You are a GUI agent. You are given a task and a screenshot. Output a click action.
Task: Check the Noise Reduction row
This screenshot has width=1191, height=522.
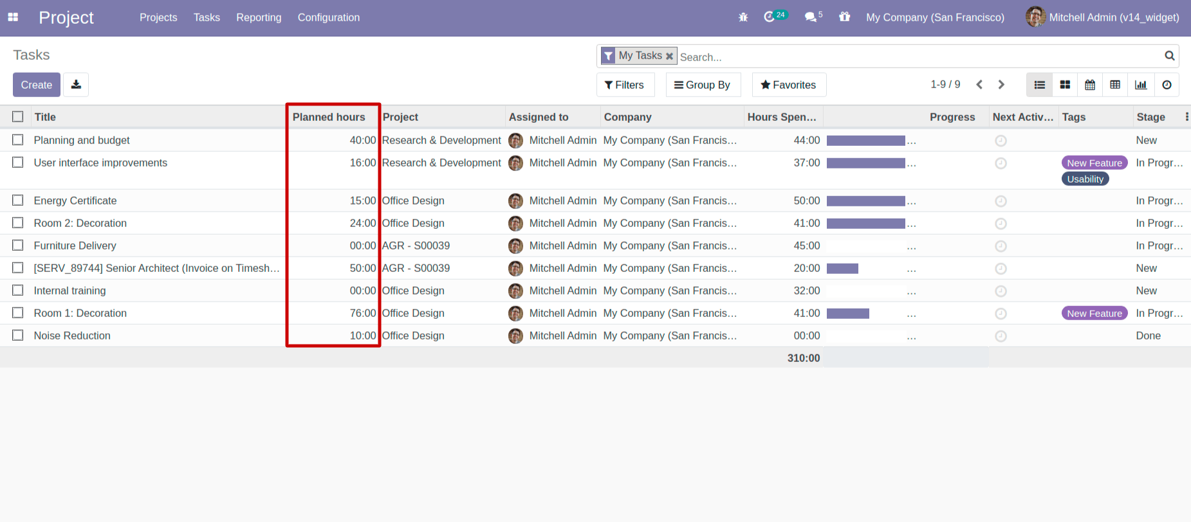(18, 335)
